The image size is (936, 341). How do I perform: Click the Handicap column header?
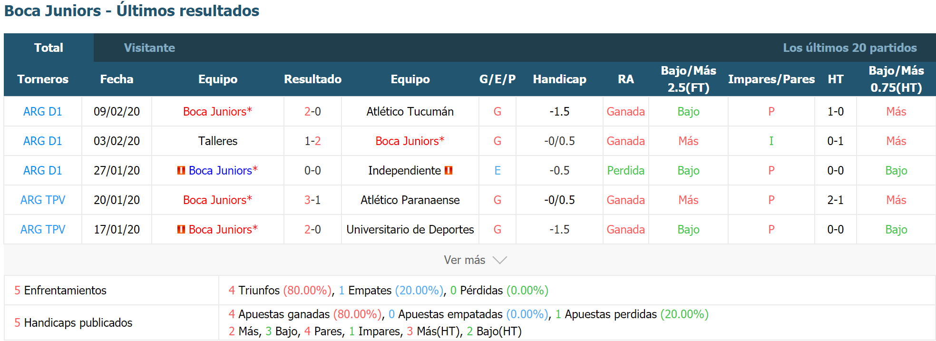[x=559, y=79]
